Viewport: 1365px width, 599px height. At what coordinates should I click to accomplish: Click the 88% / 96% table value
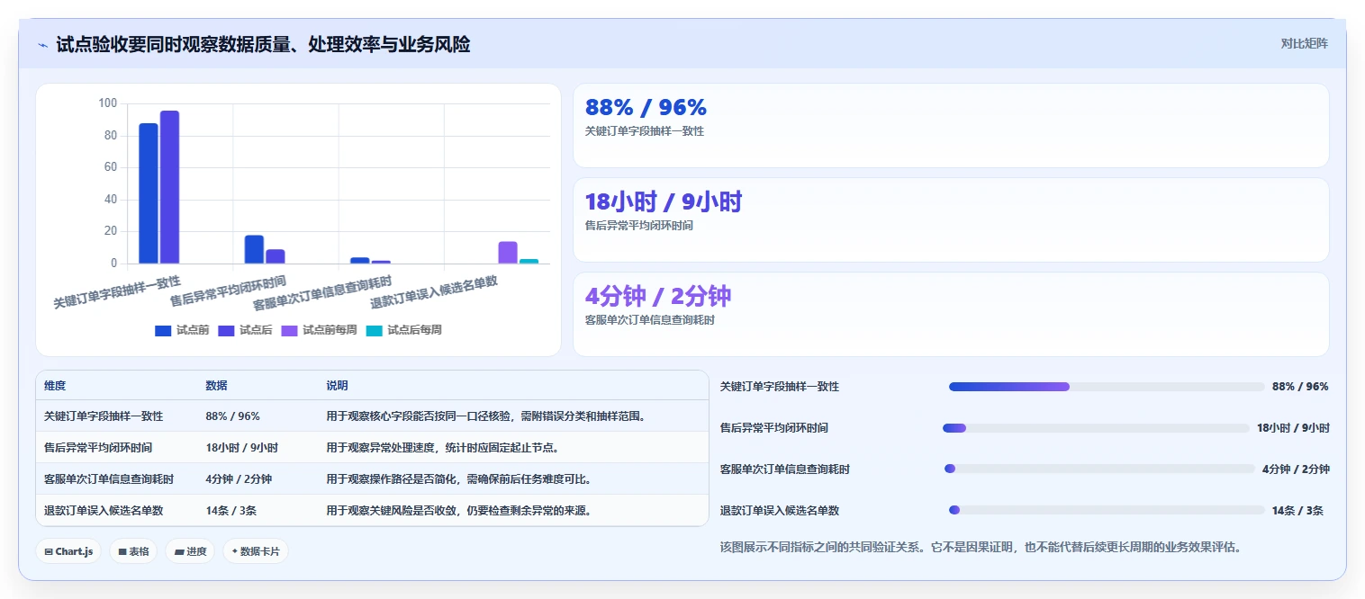click(232, 416)
